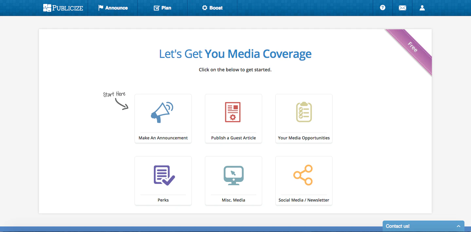Click the guest article document icon
471x232 pixels.
point(233,112)
